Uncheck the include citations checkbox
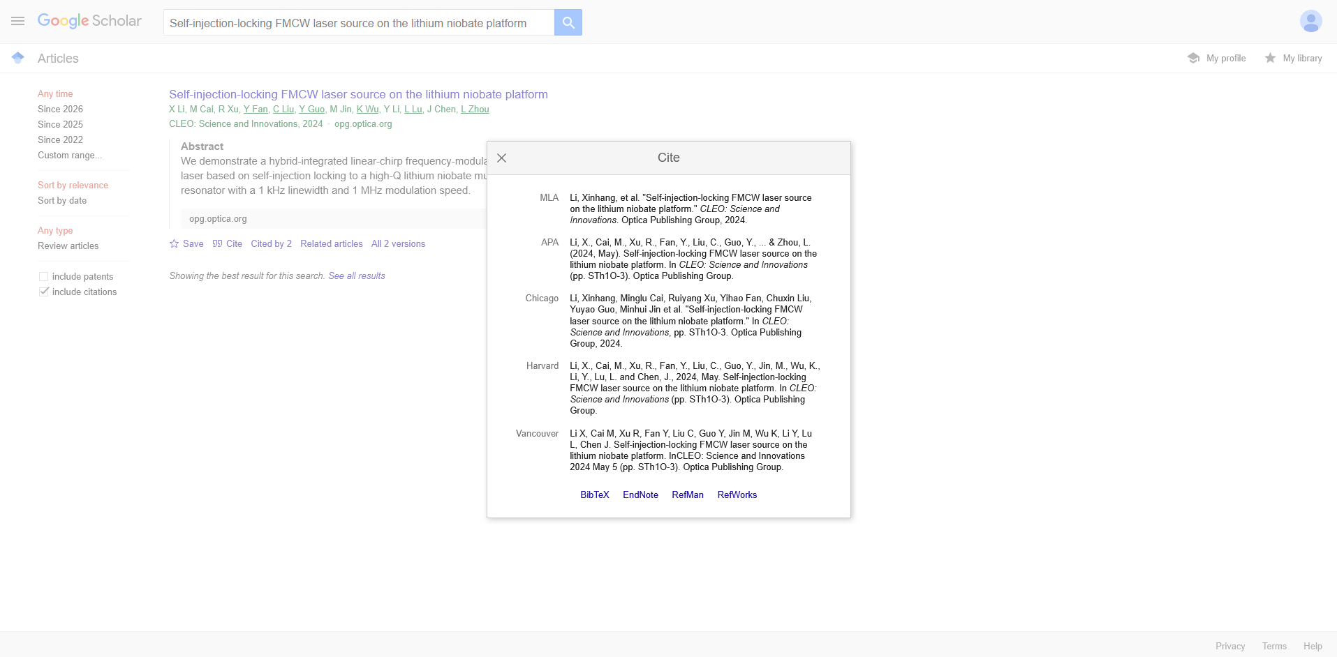 coord(44,292)
